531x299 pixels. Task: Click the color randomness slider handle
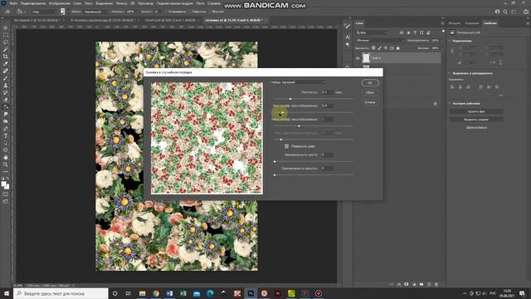pos(275,162)
